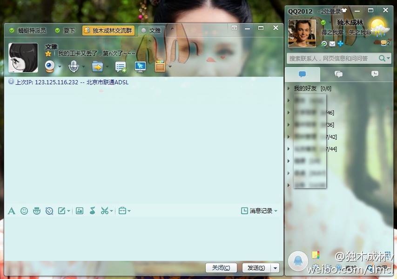Expand the contact group ending in 46]
The width and height of the screenshot is (397, 279).
coord(289,113)
